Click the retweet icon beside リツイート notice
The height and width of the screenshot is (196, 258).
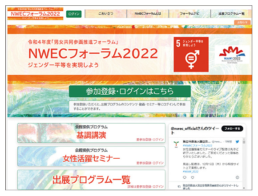pyautogui.click(x=179, y=187)
